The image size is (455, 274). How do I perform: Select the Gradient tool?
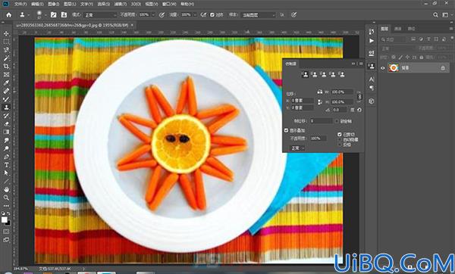click(6, 132)
